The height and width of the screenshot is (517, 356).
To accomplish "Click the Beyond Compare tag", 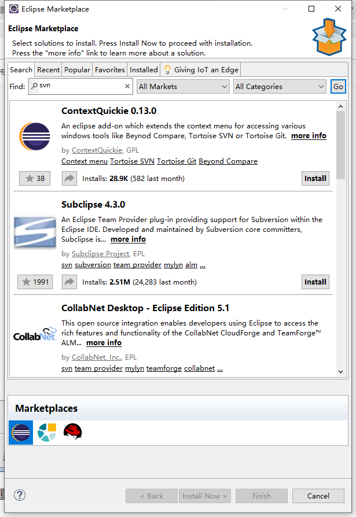I will click(228, 161).
